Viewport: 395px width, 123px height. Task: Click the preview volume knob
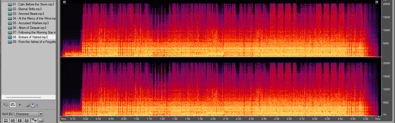point(33,105)
